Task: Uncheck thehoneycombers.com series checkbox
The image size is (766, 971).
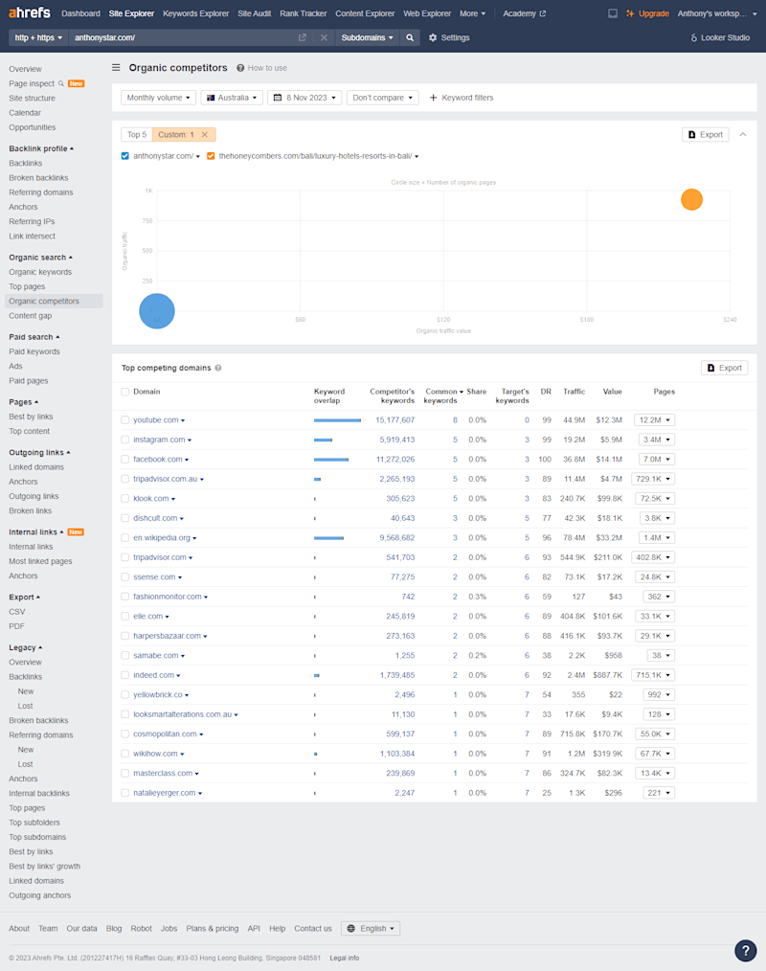Action: [x=211, y=156]
